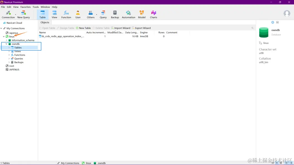Open the File menu
This screenshot has height=165, width=294.
point(3,7)
